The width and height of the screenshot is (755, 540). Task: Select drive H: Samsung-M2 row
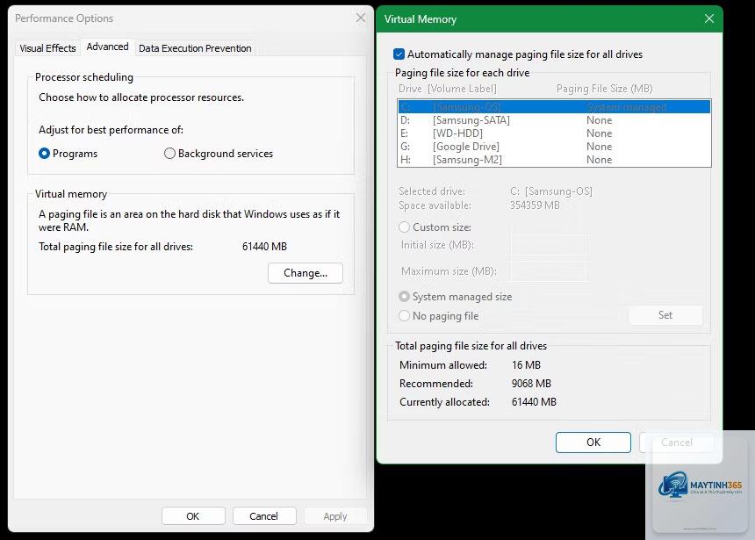pyautogui.click(x=554, y=160)
